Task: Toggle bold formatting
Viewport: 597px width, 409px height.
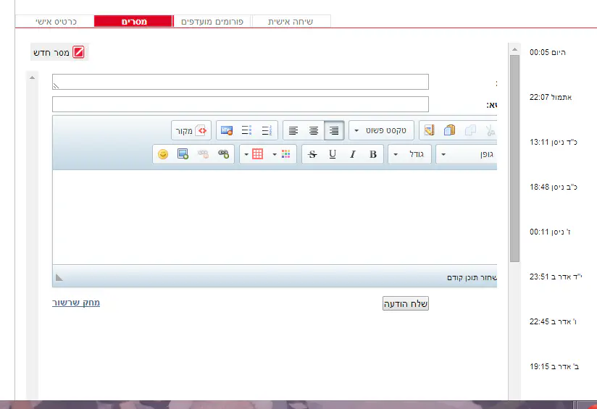Action: 373,154
